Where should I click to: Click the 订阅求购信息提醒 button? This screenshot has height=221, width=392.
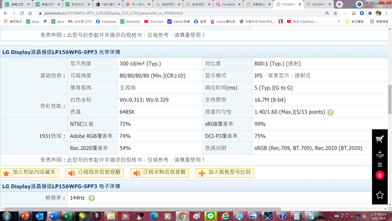click(x=160, y=172)
